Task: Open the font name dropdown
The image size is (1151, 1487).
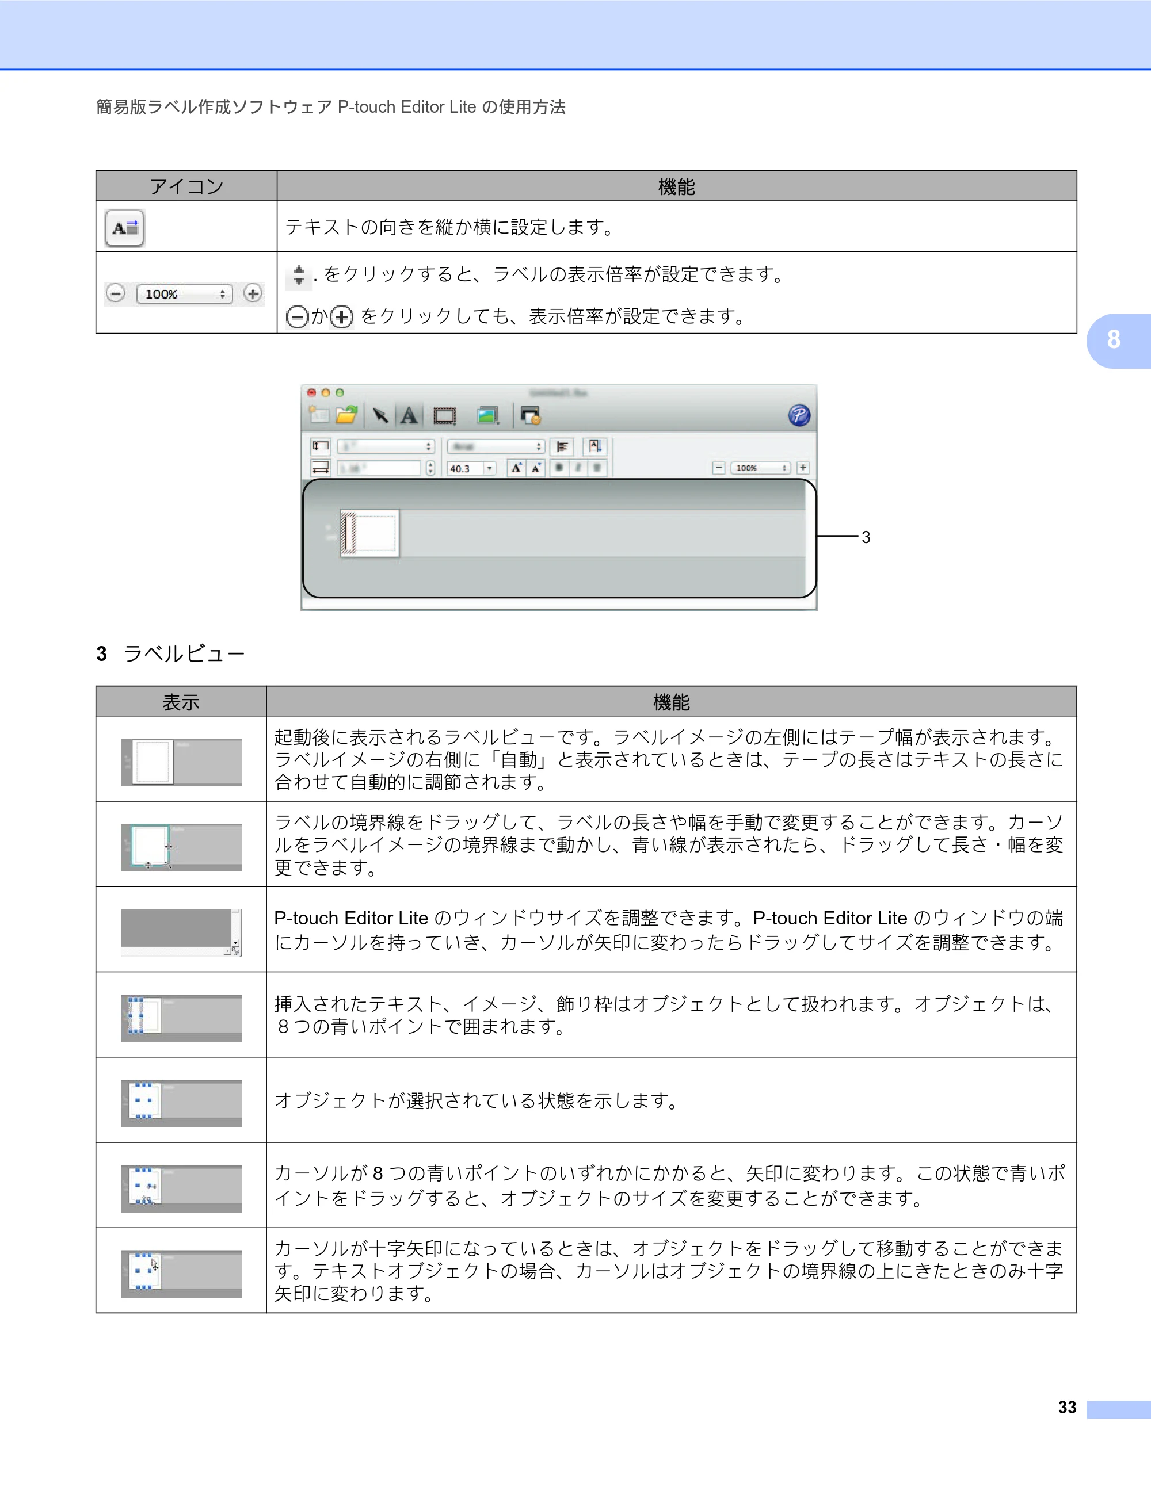Action: pyautogui.click(x=496, y=446)
